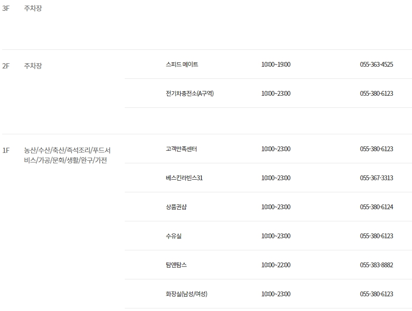Click the 10:00~19:00 hours for 스피드 메이트

click(275, 64)
